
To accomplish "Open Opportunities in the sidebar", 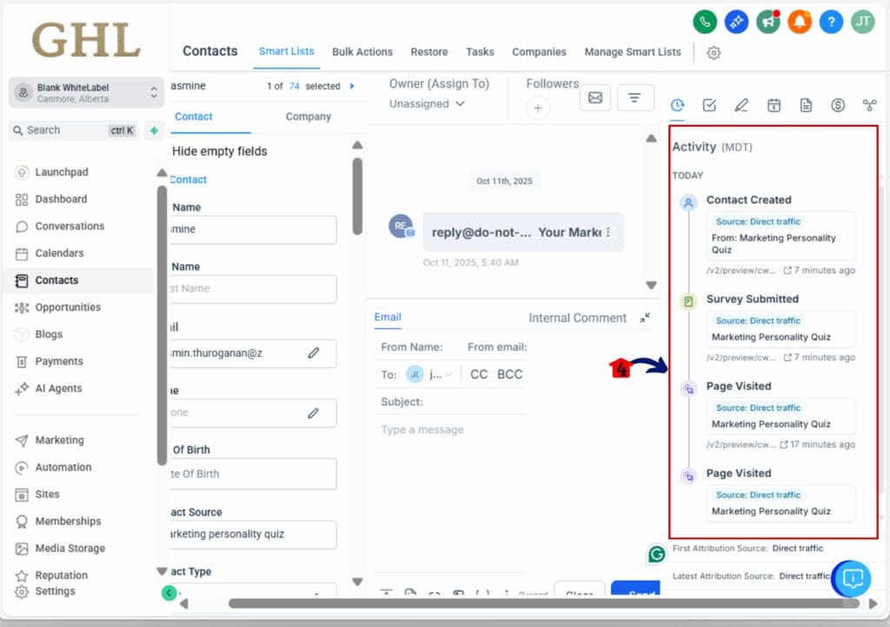I will pos(67,307).
